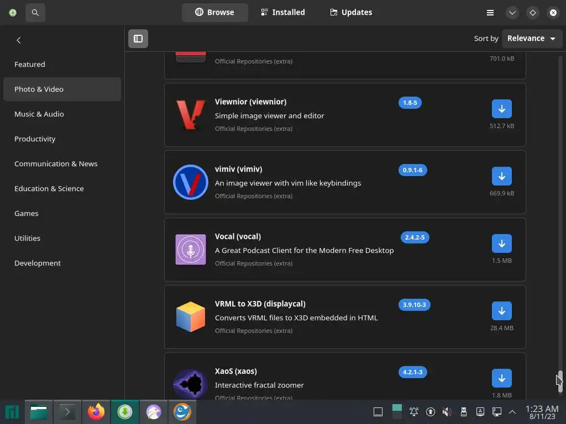566x424 pixels.
Task: Open Vocal (vocal) app title
Action: tap(238, 236)
